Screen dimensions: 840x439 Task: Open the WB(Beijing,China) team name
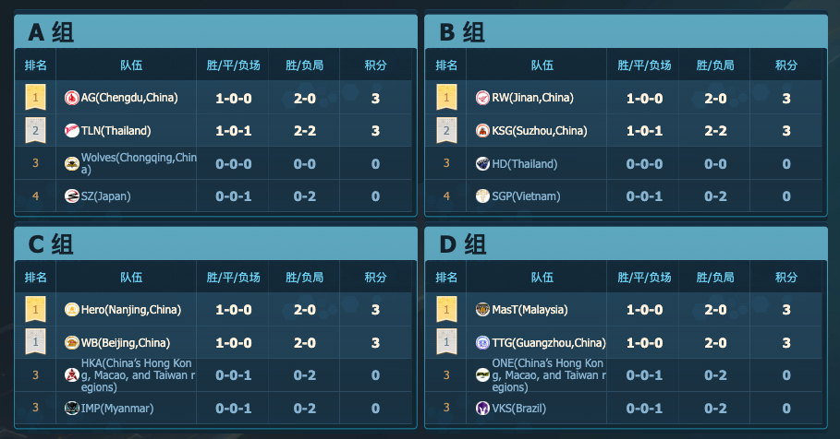[x=126, y=343]
